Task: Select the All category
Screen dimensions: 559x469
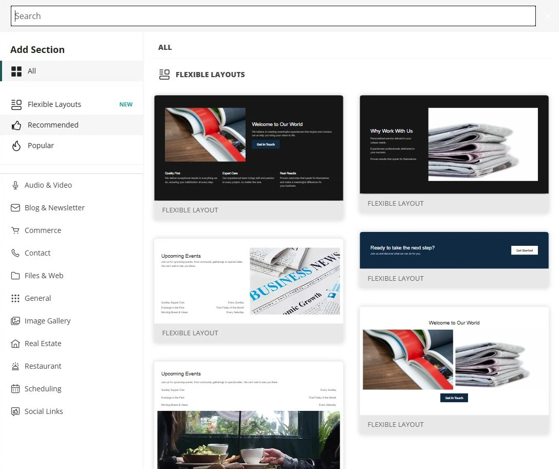Action: click(x=71, y=71)
